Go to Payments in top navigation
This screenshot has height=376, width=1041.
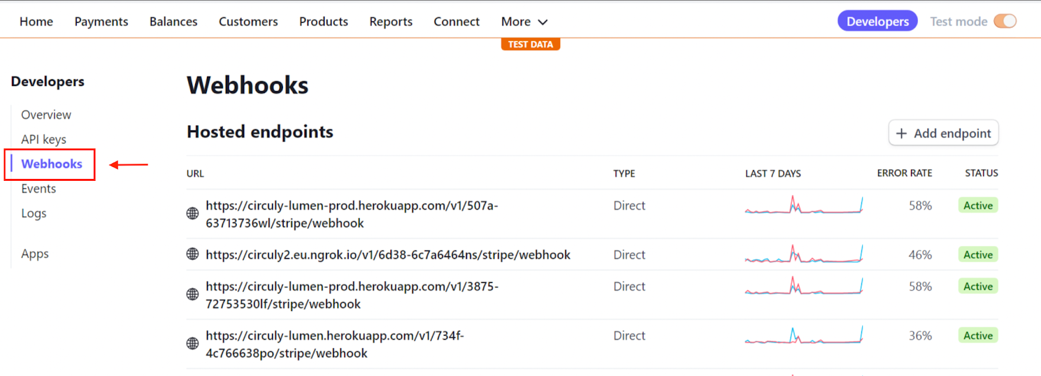click(x=101, y=21)
